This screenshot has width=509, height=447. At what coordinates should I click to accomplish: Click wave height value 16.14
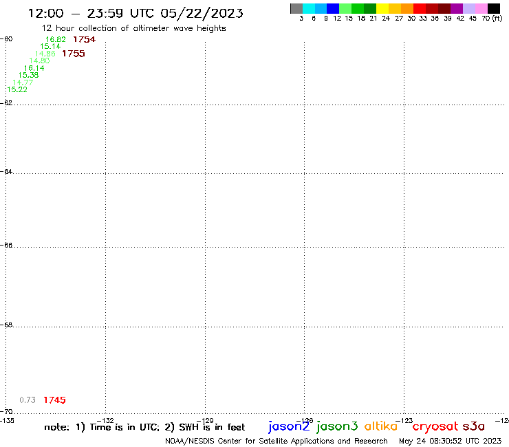coord(34,68)
